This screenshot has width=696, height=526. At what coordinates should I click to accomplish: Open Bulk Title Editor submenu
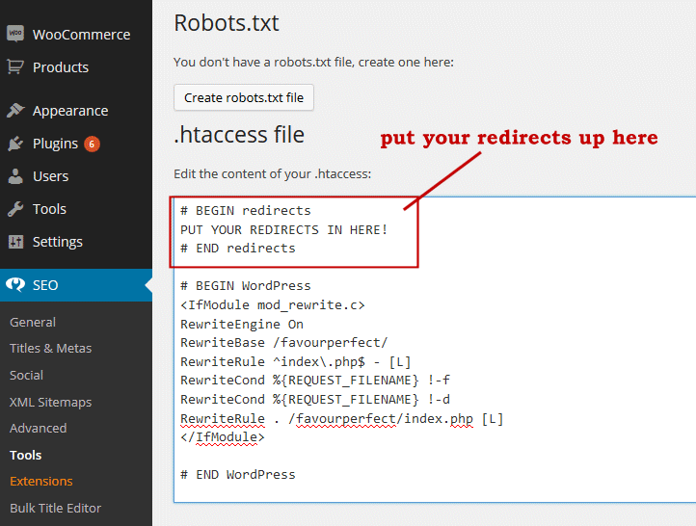click(56, 508)
